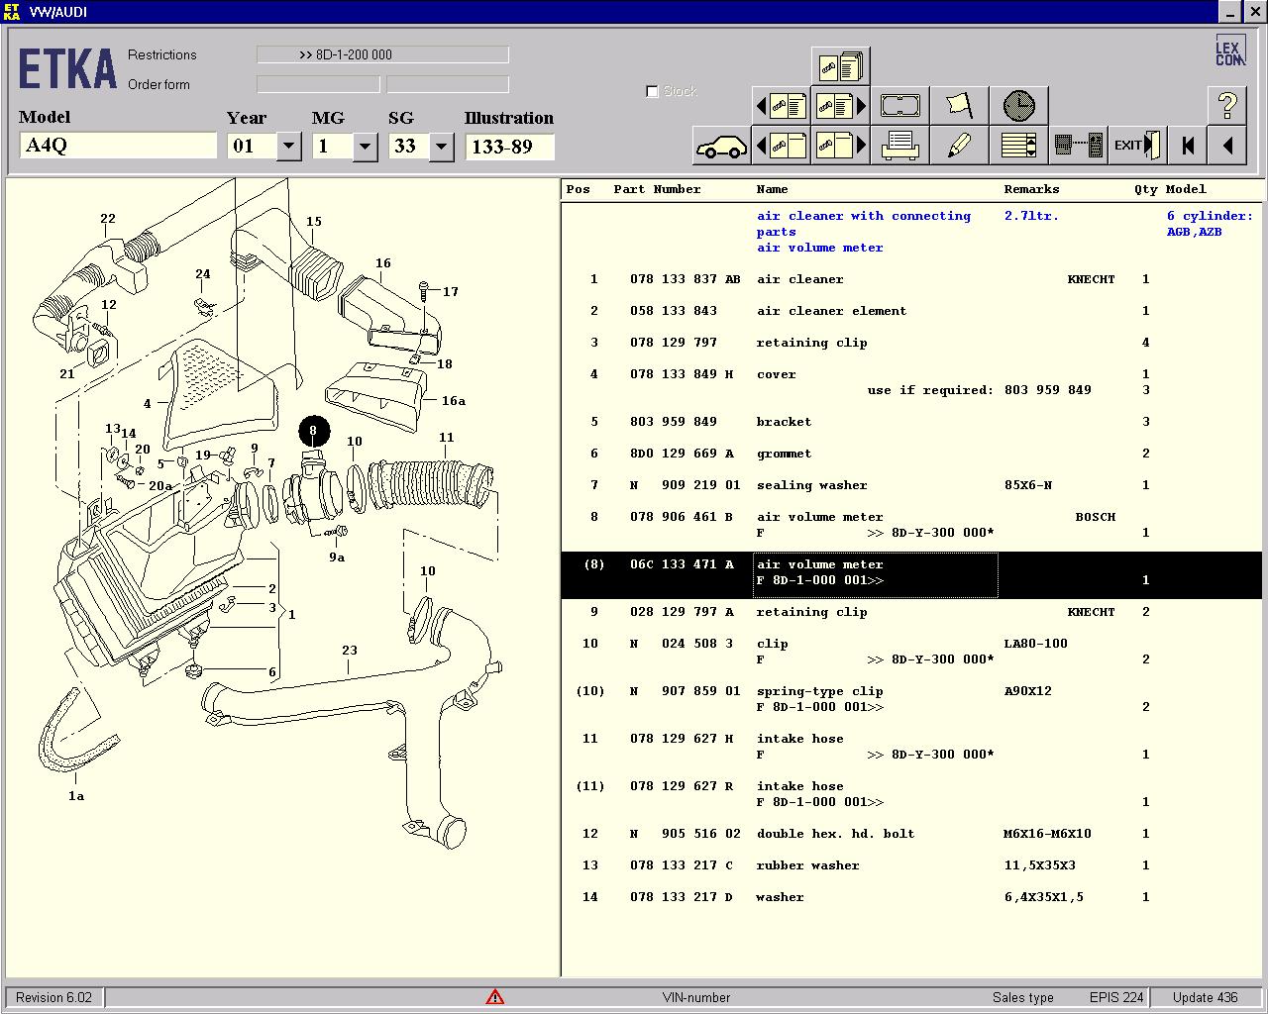Click EPIS 224 in the status bar
Screen dimensions: 1268x1014
click(x=1116, y=997)
